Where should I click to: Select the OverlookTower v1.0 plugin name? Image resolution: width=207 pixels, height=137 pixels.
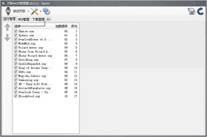[x=35, y=40]
